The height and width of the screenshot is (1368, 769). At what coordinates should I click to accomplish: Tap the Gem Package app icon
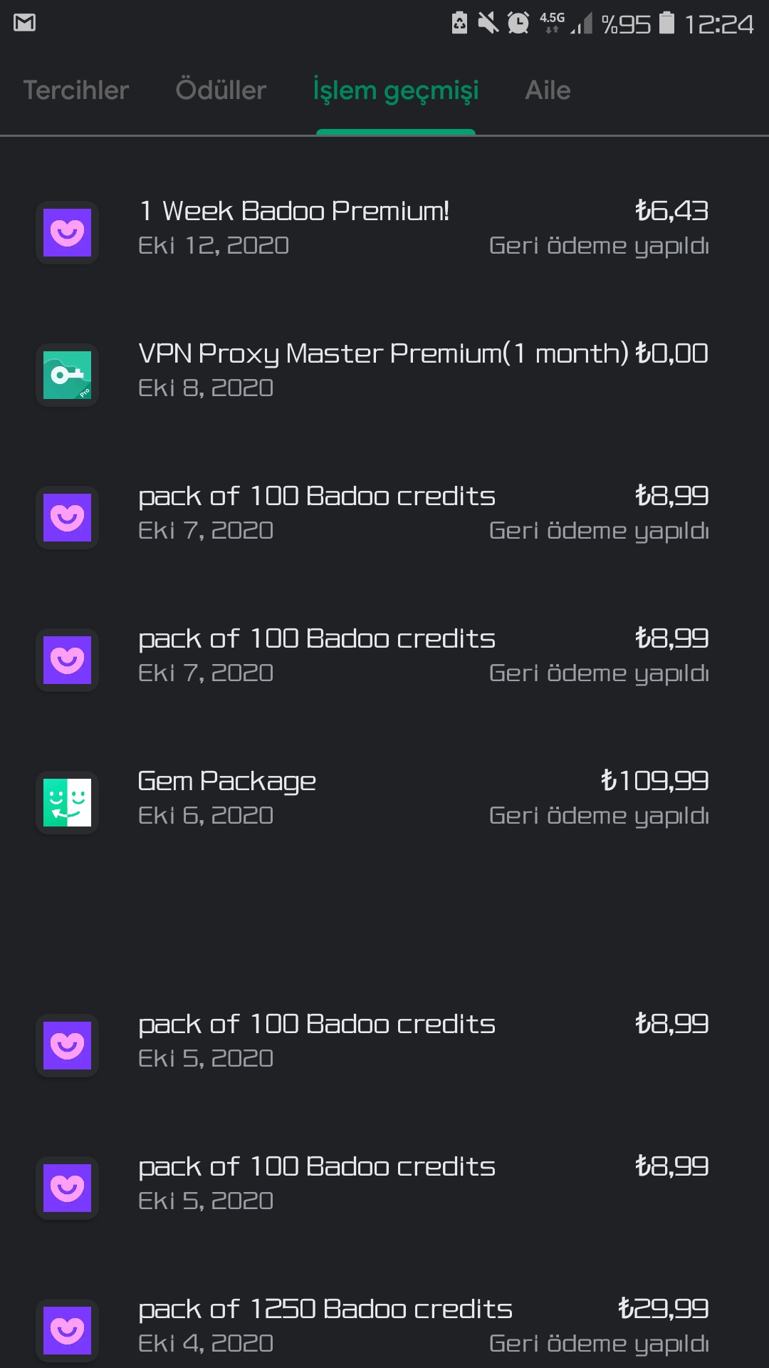67,802
